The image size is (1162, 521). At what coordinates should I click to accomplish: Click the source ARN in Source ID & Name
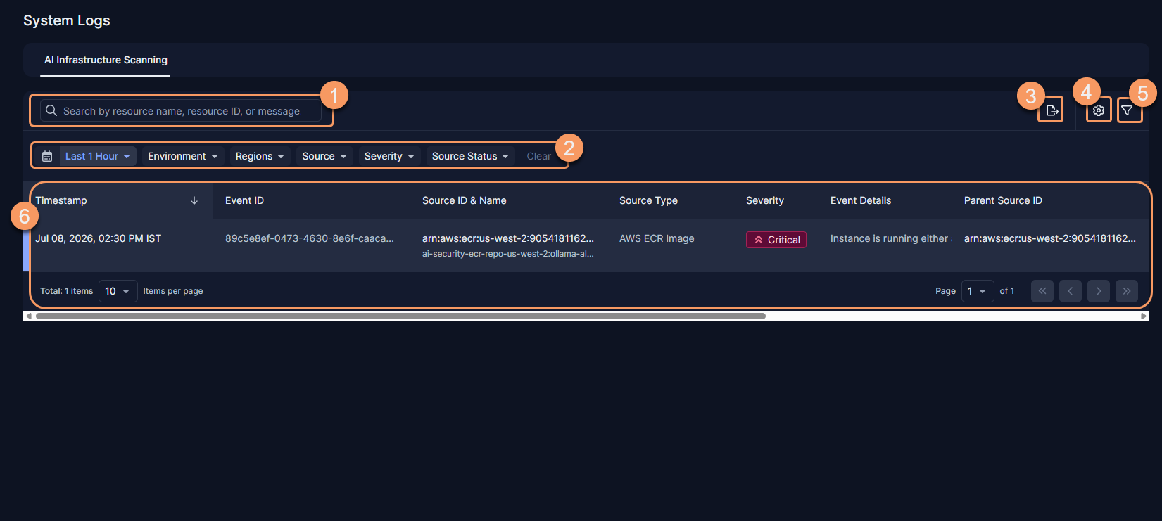pos(508,238)
